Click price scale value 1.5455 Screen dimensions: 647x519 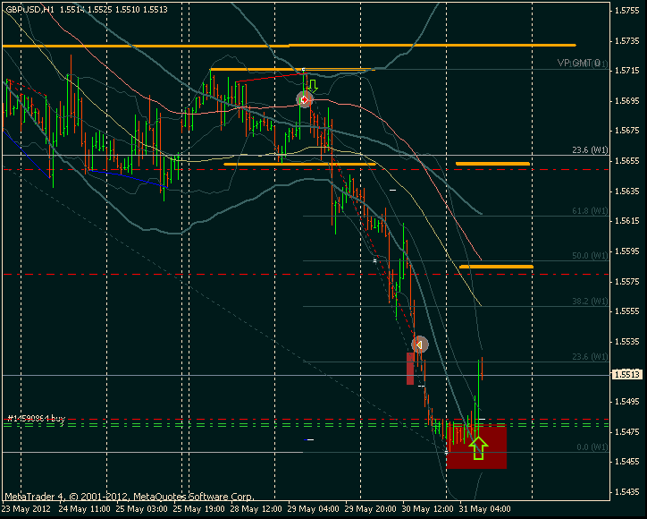(x=626, y=462)
